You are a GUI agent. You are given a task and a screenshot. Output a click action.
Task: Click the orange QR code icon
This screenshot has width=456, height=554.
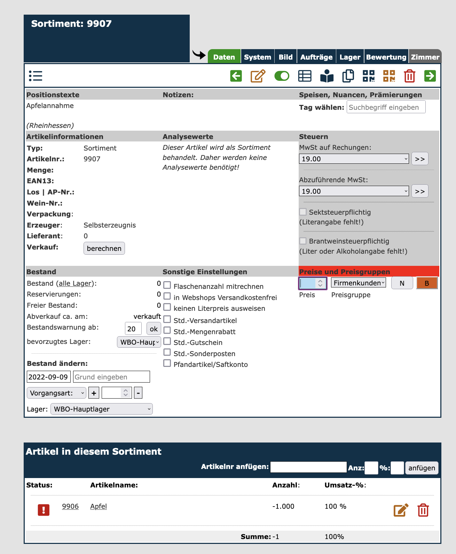tap(389, 76)
